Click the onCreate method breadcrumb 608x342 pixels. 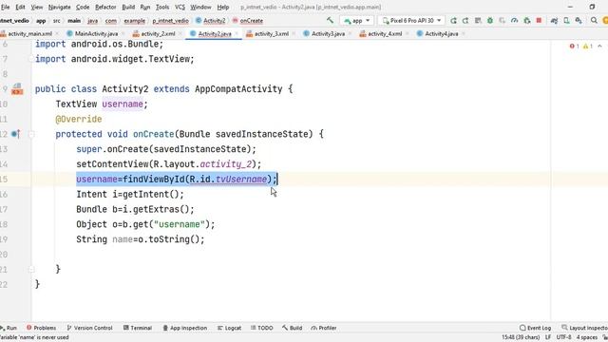[248, 21]
